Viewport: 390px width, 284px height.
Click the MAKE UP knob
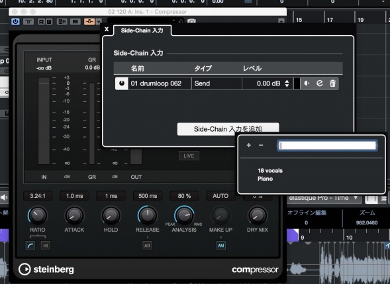click(220, 215)
